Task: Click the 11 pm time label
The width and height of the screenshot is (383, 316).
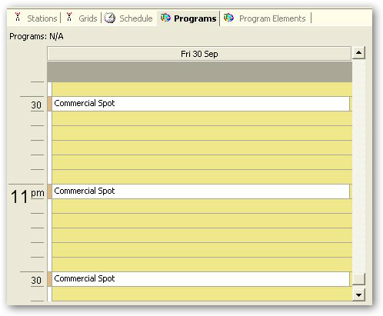Action: [27, 196]
